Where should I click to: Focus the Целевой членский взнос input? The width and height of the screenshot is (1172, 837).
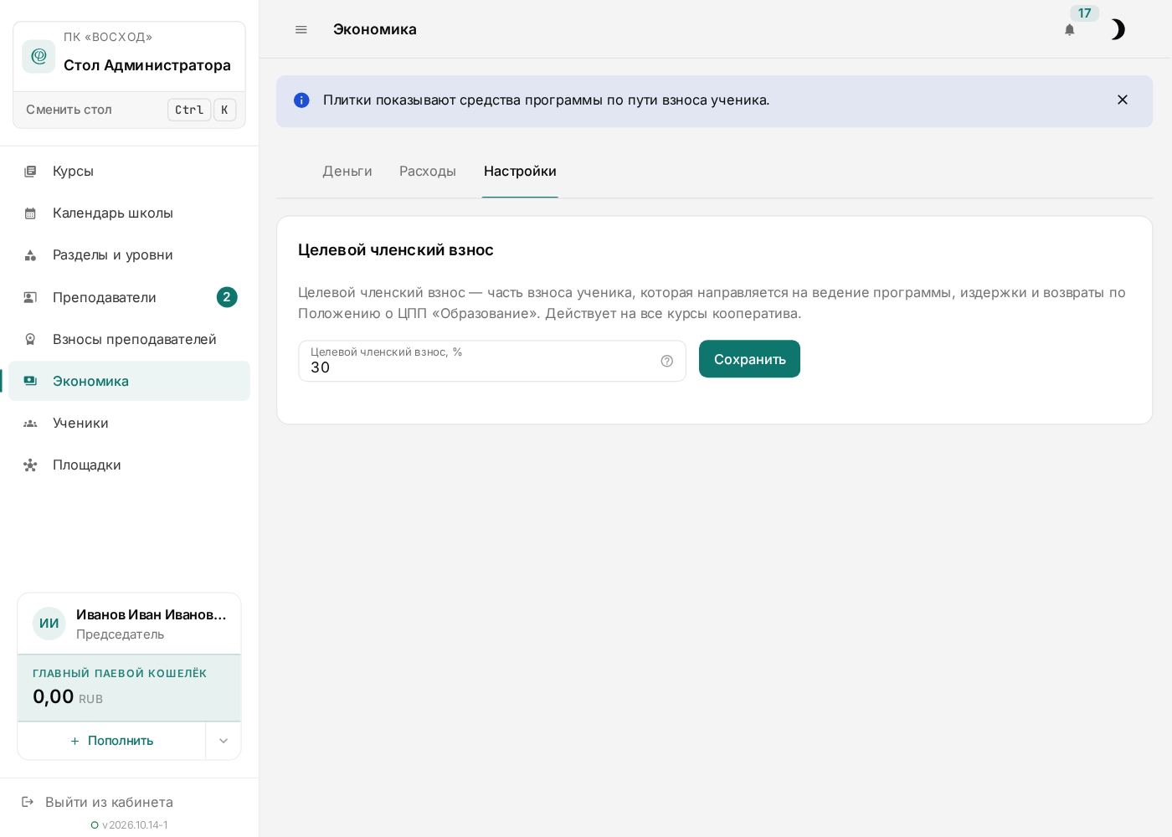(x=492, y=361)
